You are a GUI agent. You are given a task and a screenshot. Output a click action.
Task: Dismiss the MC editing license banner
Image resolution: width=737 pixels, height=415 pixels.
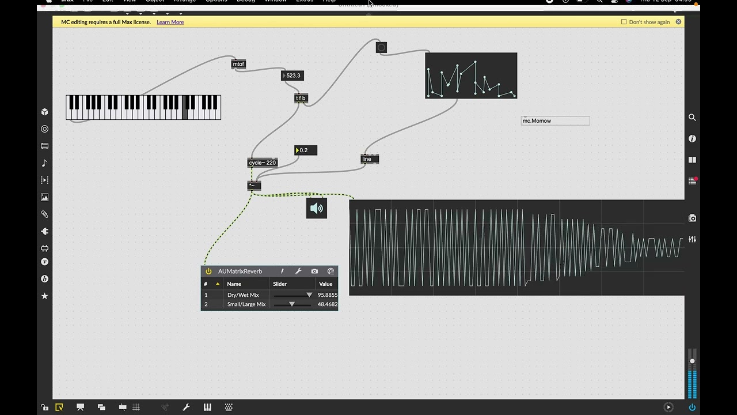(678, 22)
